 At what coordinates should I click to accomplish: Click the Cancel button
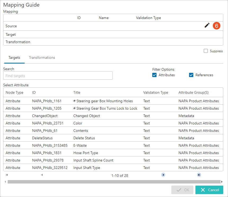pos(209,190)
